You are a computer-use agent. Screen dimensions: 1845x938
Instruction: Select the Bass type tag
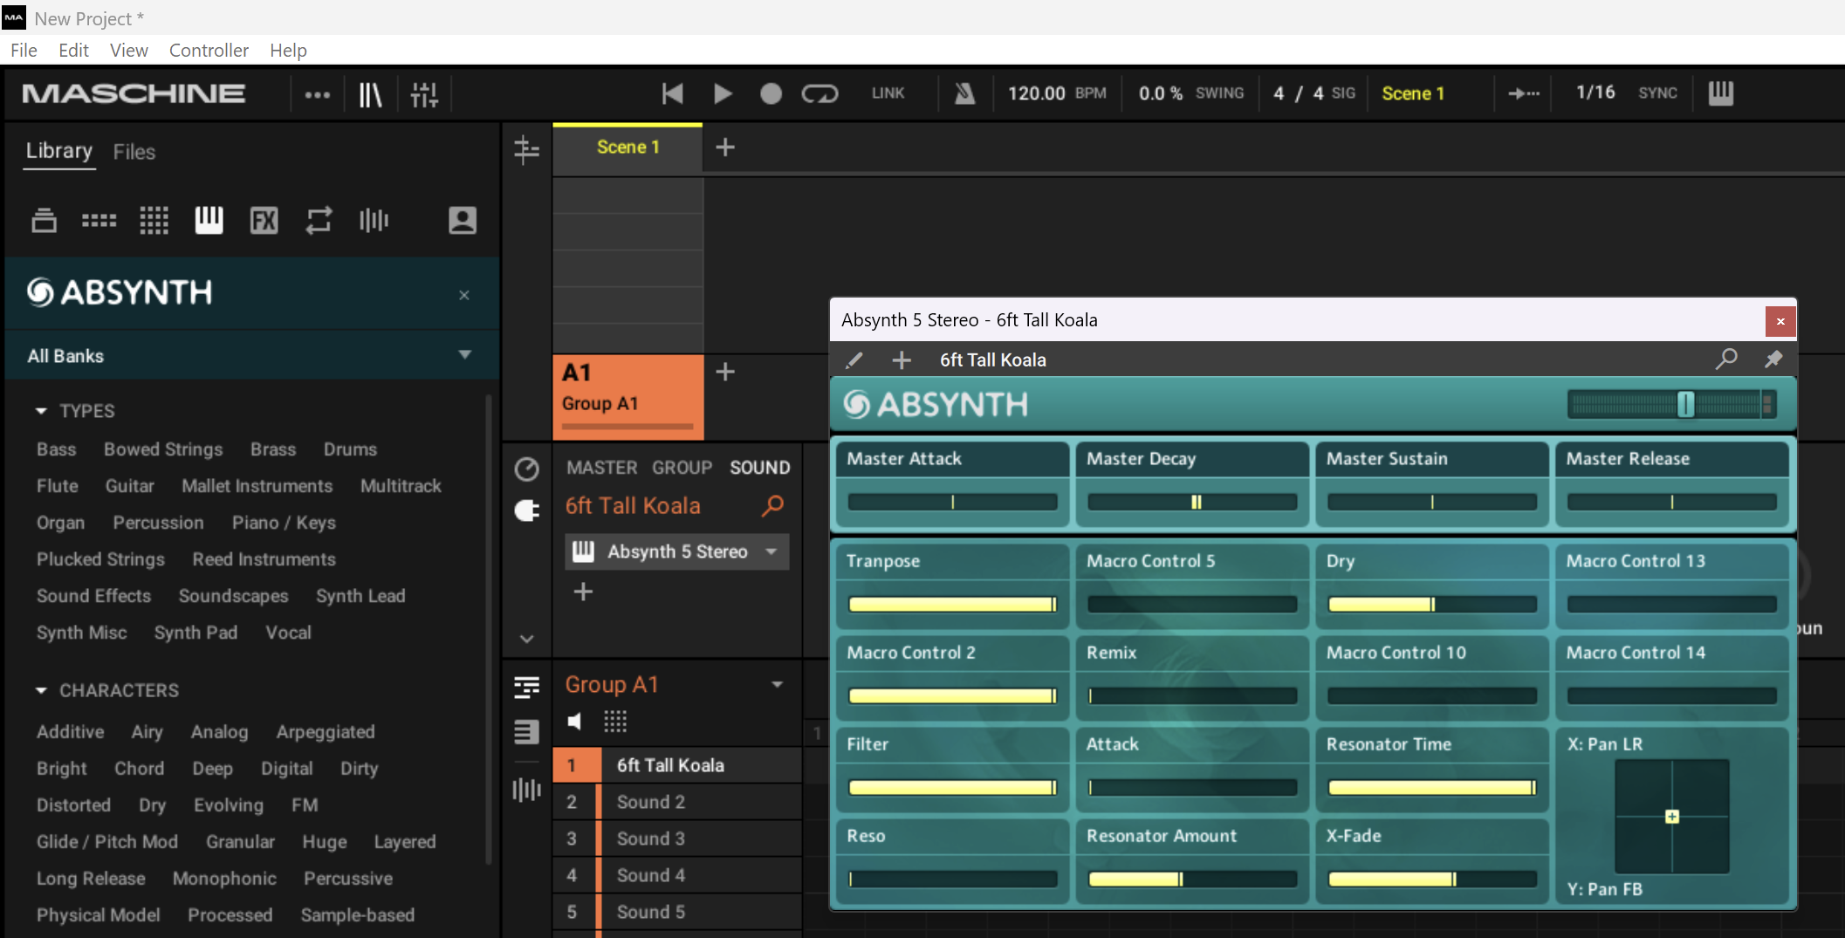click(x=57, y=449)
